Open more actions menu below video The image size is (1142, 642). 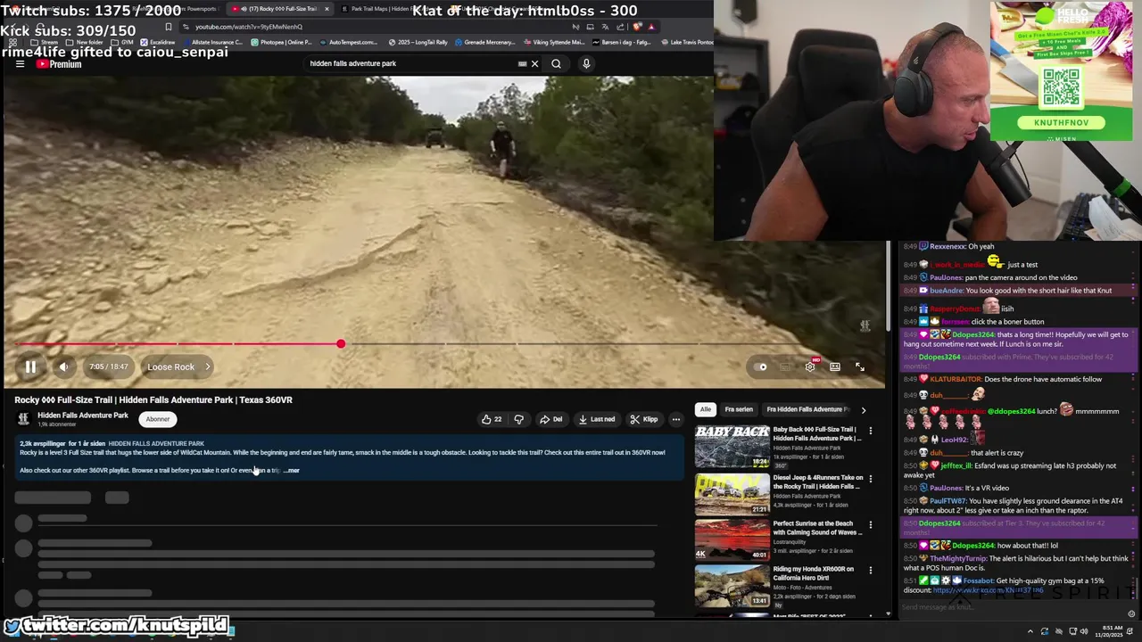(676, 419)
